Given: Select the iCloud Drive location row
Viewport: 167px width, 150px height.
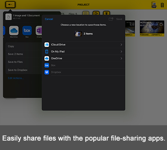Looking at the screenshot, I should [x=83, y=45].
